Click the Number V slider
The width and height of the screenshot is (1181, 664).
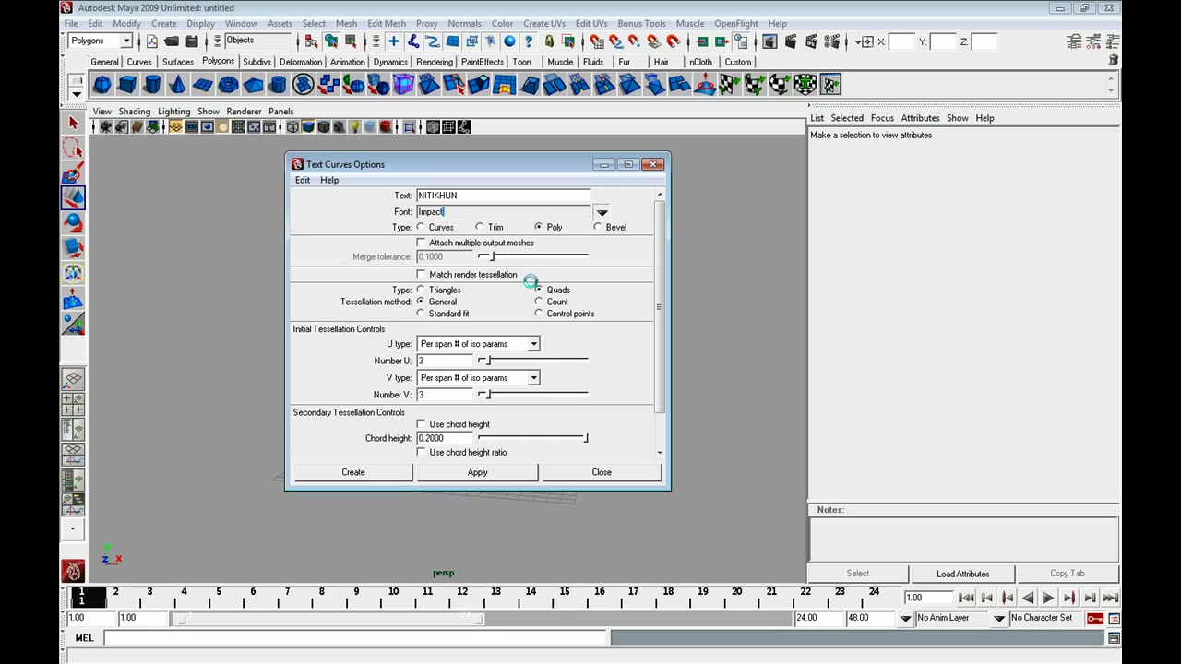click(x=532, y=395)
